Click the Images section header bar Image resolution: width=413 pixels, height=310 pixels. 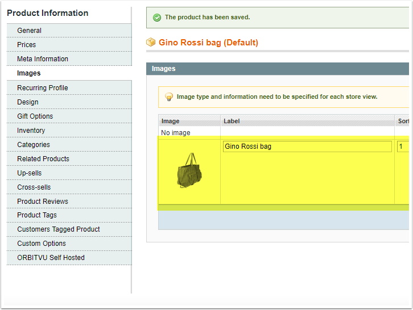click(278, 69)
